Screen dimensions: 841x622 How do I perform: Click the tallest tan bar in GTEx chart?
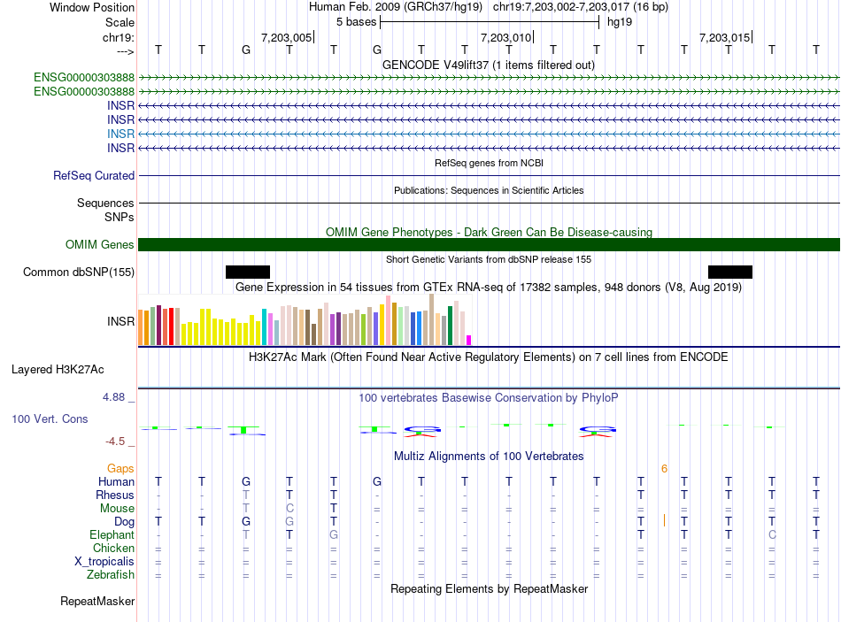point(432,319)
